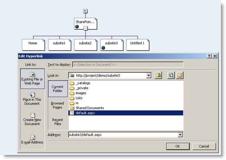This screenshot has height=160, width=226.
Task: Click the _catalogs folder icon
Action: click(72, 83)
